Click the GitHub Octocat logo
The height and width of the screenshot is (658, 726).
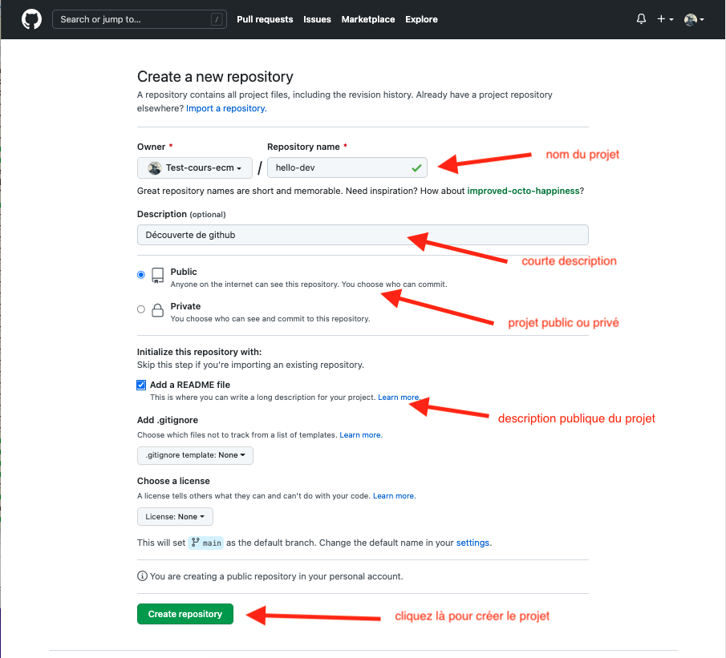click(x=31, y=19)
